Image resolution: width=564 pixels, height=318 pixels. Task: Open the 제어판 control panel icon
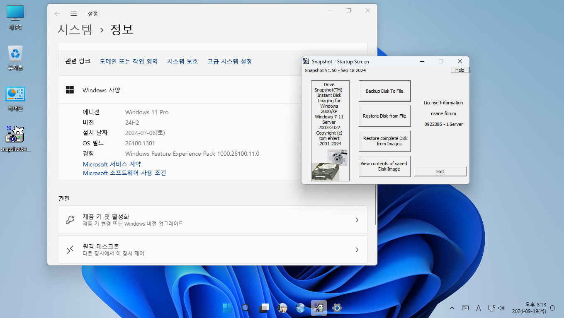click(15, 99)
